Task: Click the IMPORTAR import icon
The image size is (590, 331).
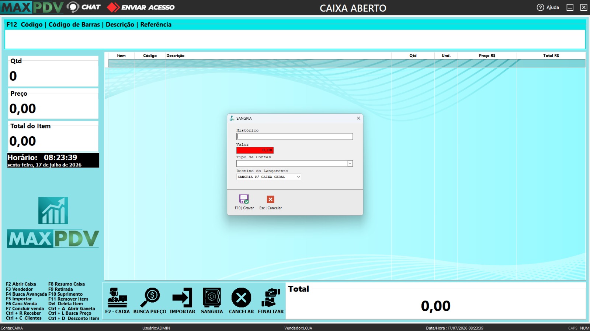Action: [x=182, y=300]
